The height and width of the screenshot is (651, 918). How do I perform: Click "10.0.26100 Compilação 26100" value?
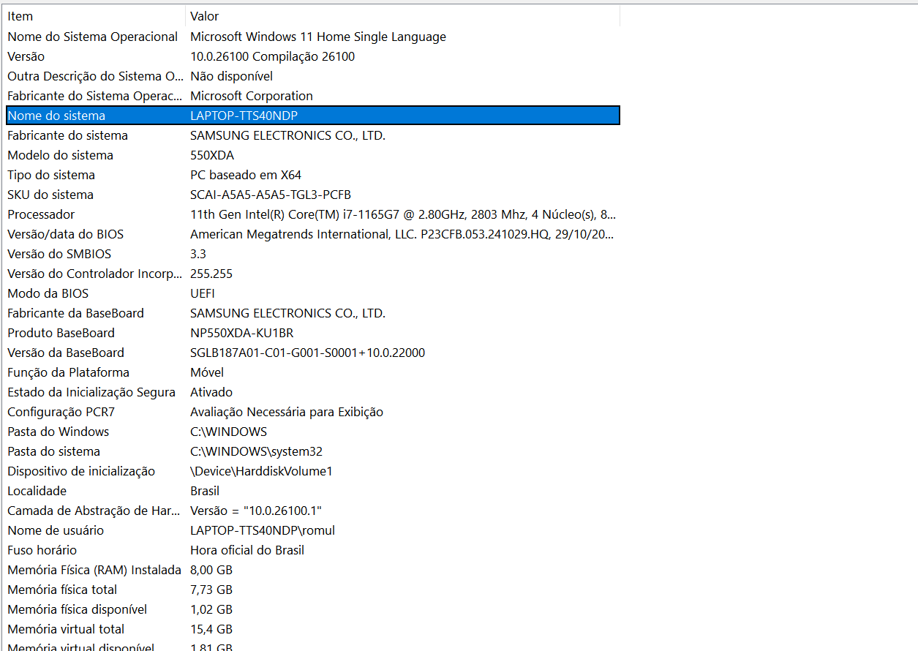273,56
